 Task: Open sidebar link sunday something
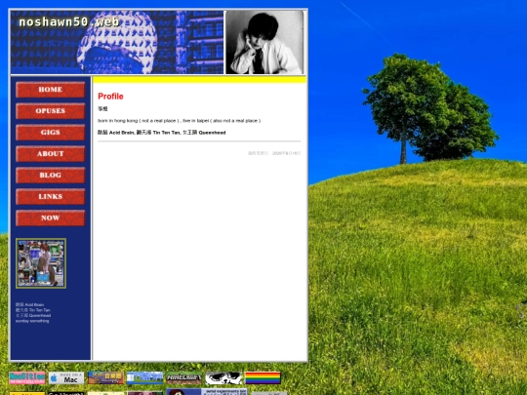(x=32, y=321)
